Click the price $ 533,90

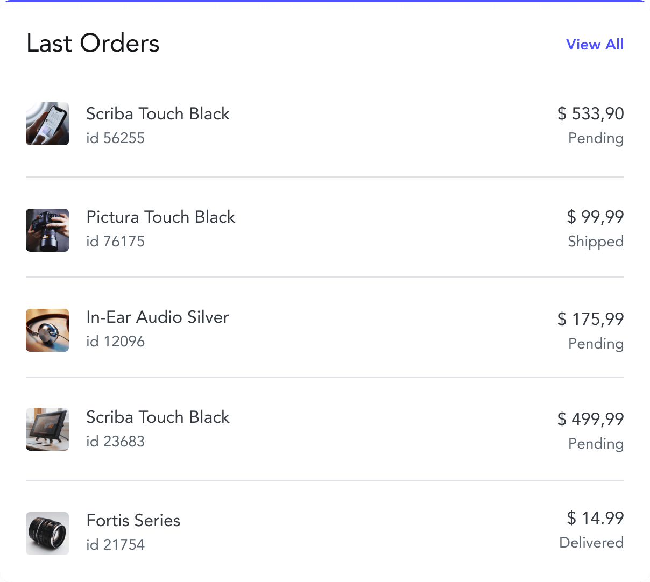point(590,113)
